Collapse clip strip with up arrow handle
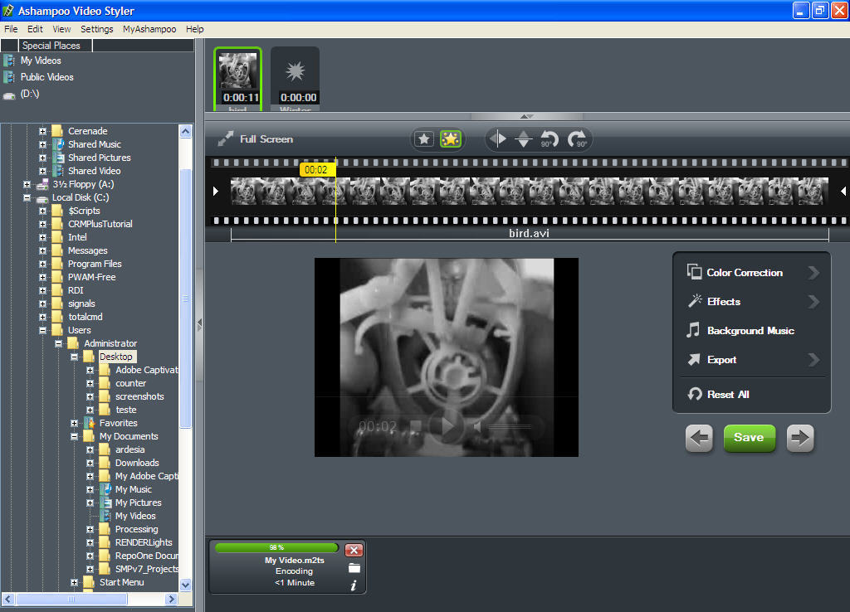Screen dimensions: 850x612 (527, 116)
